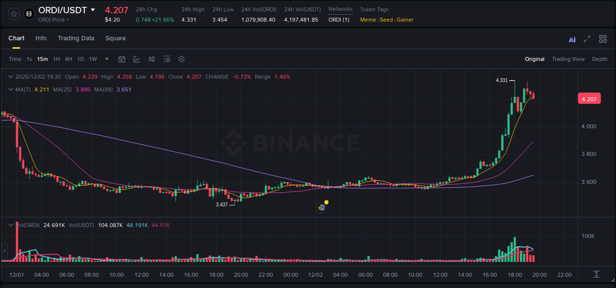Expand the left panel with the arrow expander

click(4, 250)
